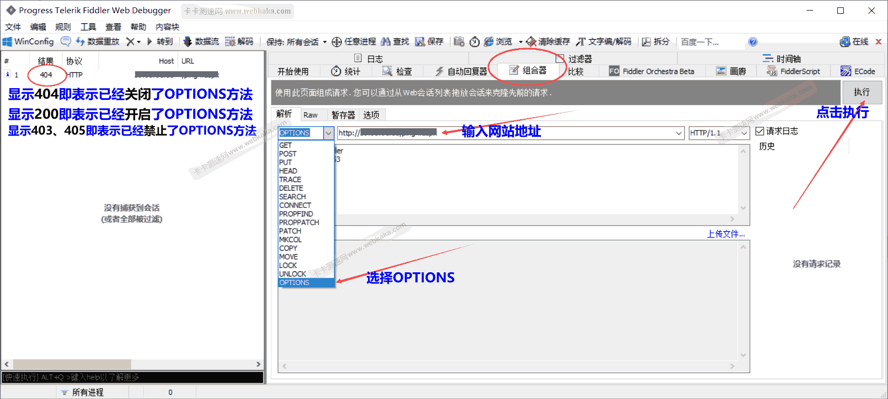Screen dimensions: 888x399
Task: Click the Find (查找) binoculars icon
Action: [386, 42]
